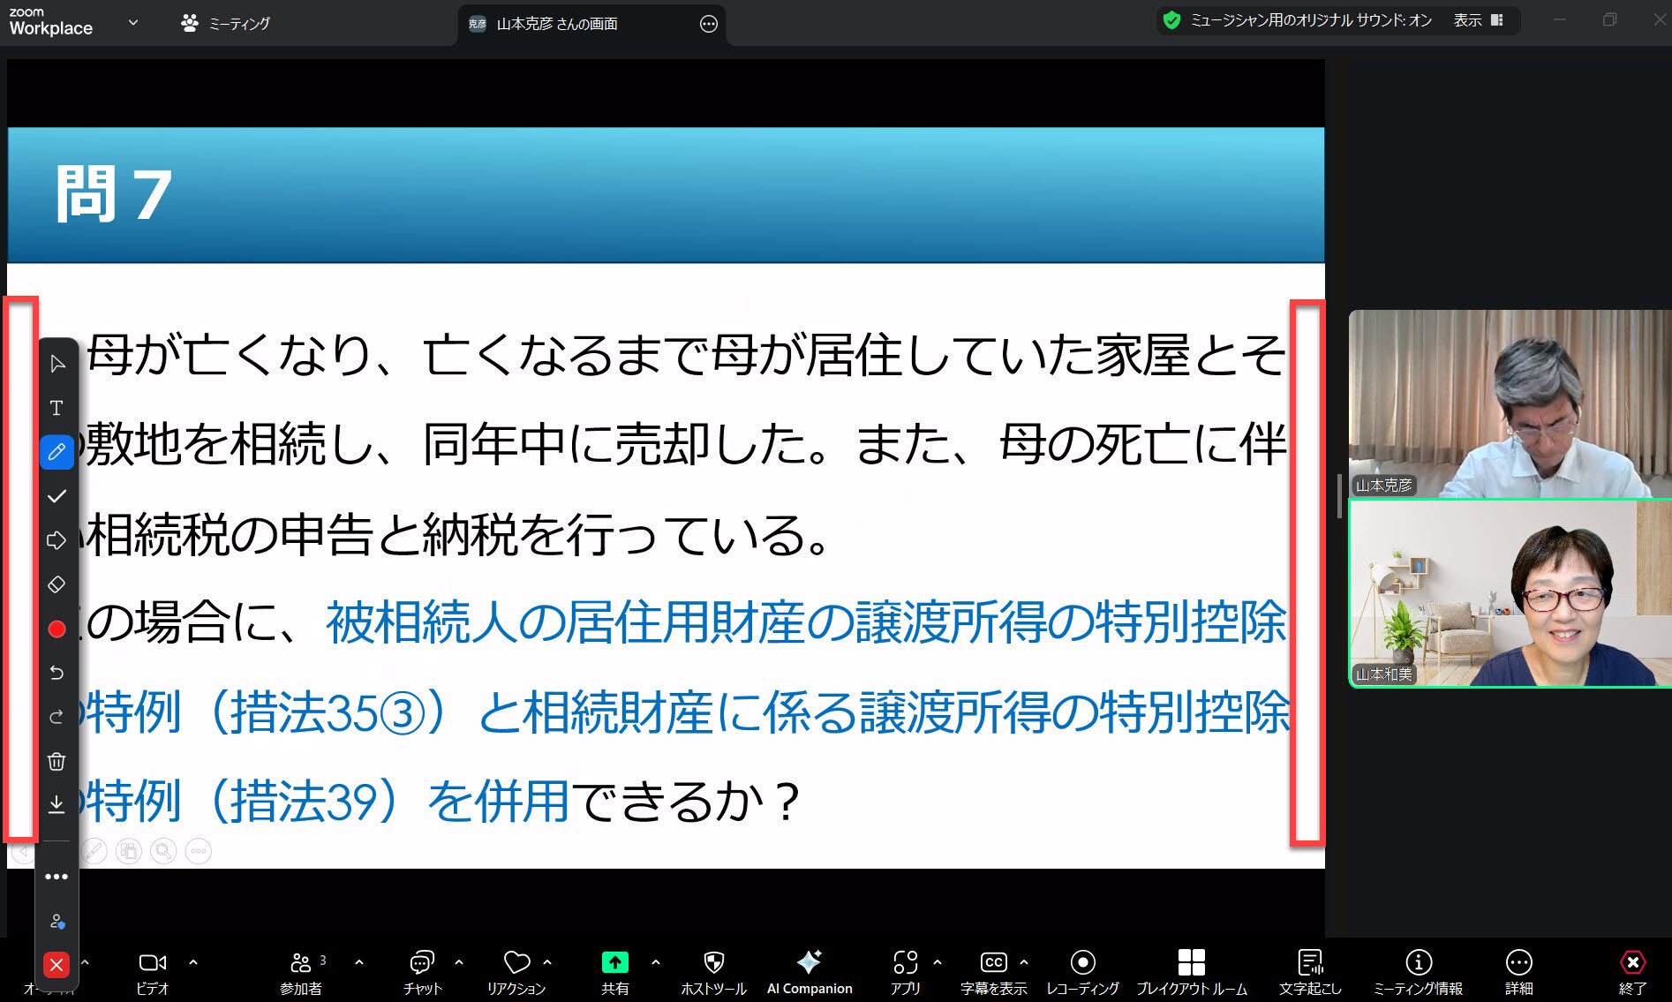Expand the Chat options chevron

459,962
